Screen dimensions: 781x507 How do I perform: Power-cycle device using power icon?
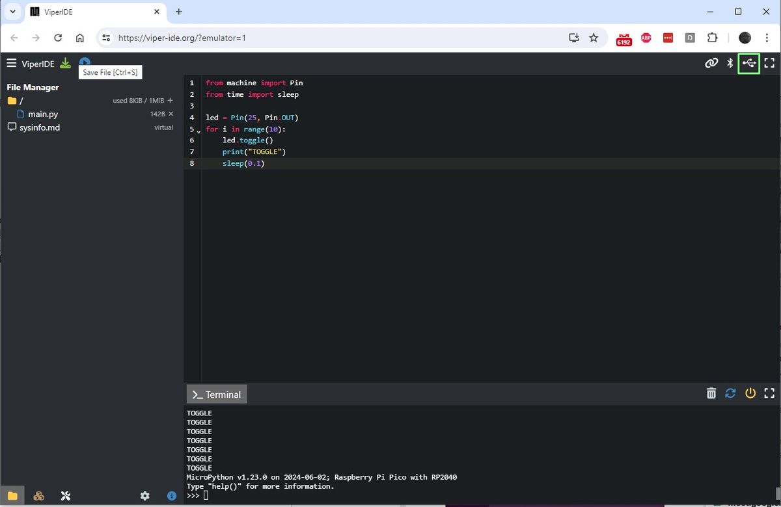click(750, 393)
